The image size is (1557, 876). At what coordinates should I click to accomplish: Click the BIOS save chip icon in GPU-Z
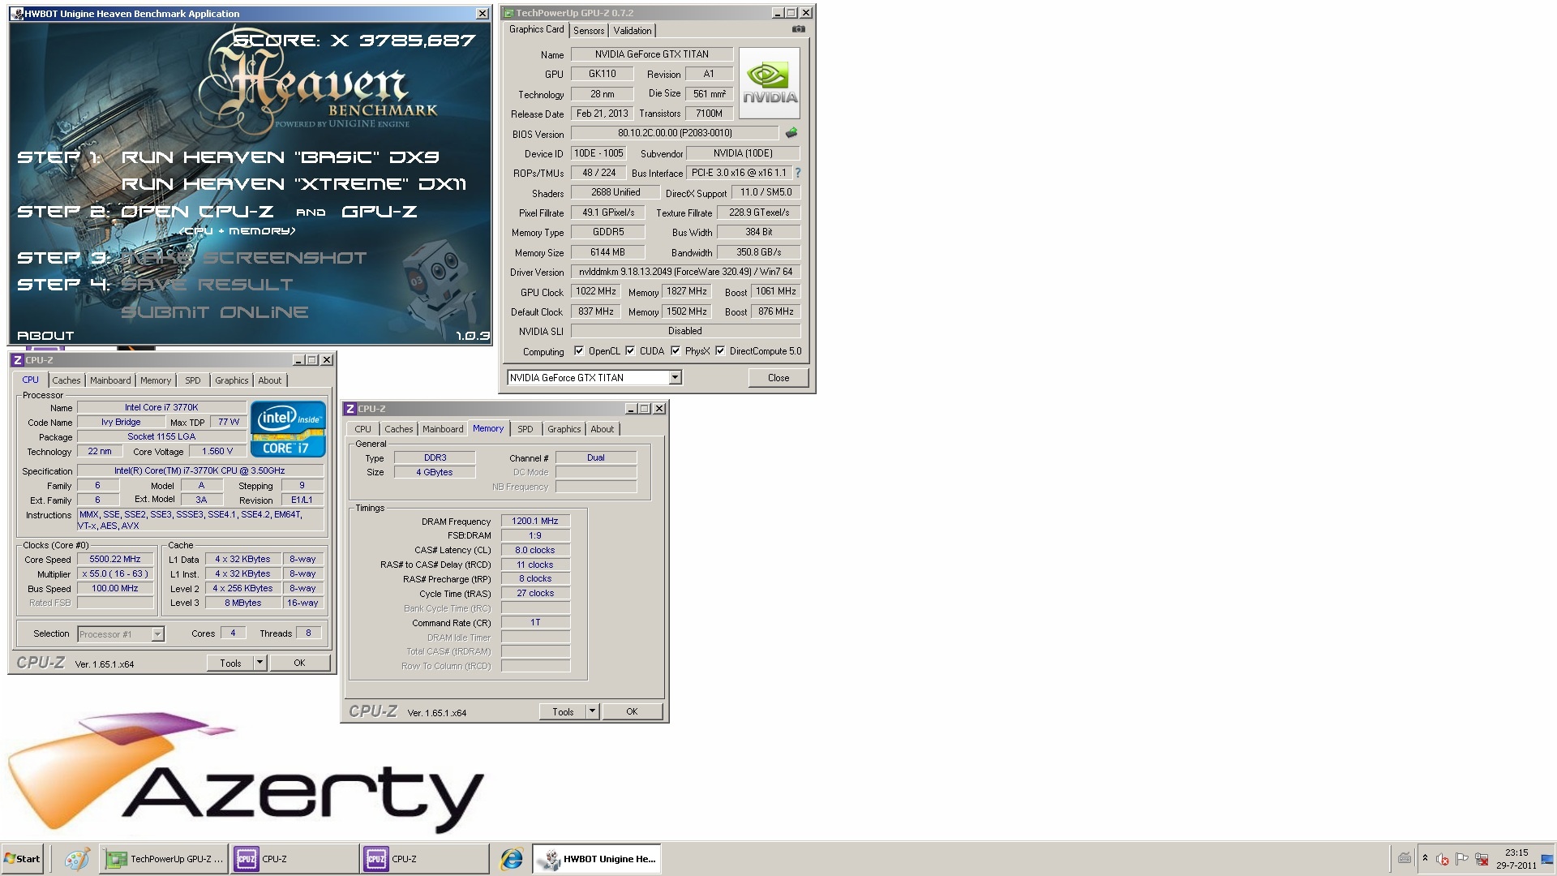[791, 132]
